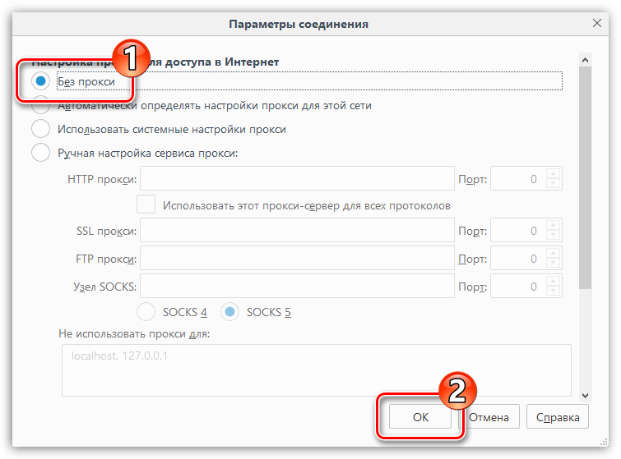Select the SOCKS 5 radio button
The width and height of the screenshot is (621, 459).
(x=231, y=312)
